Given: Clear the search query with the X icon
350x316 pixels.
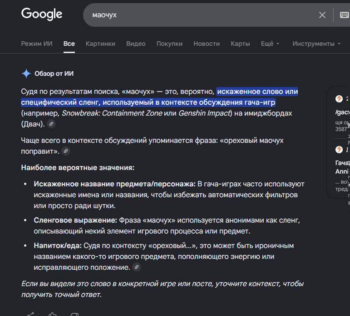Looking at the screenshot, I should tap(322, 15).
